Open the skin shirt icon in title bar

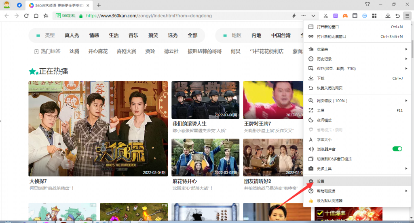(x=367, y=4)
